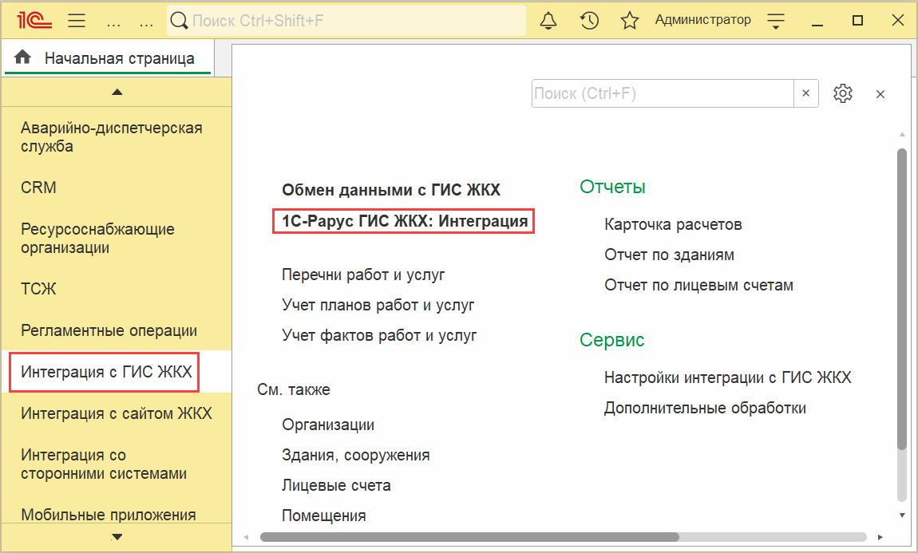
Task: Open the navigation settings gear
Action: 842,93
